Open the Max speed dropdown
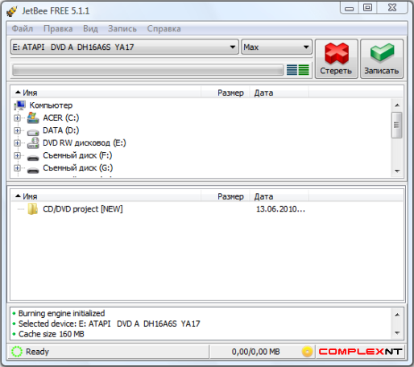414x367 pixels. click(276, 47)
